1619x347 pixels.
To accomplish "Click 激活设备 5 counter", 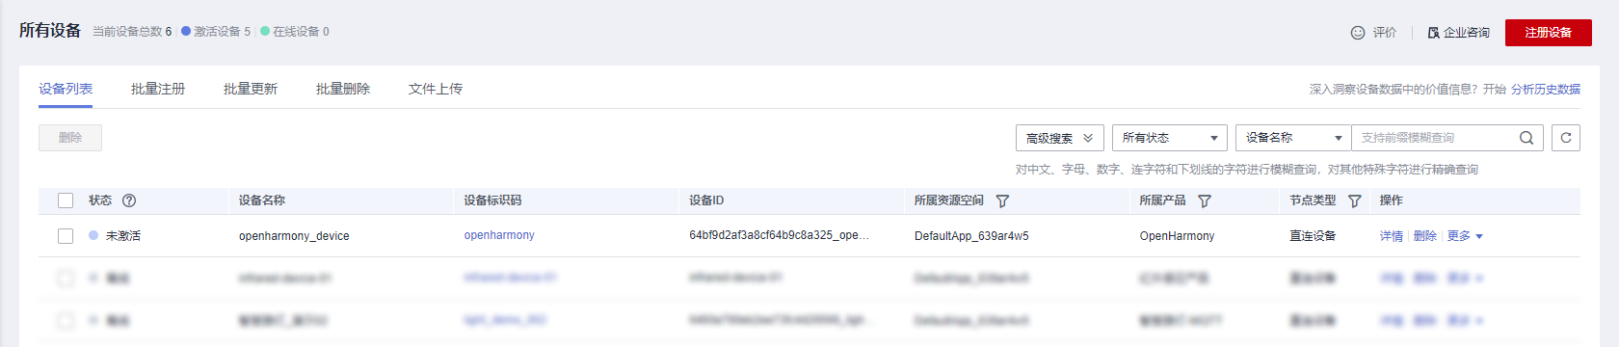I will tap(216, 32).
